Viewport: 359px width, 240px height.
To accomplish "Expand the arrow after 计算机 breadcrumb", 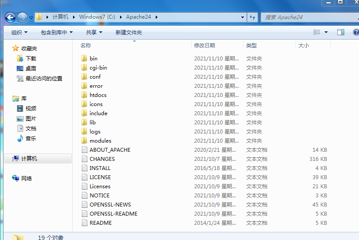I will (x=74, y=17).
